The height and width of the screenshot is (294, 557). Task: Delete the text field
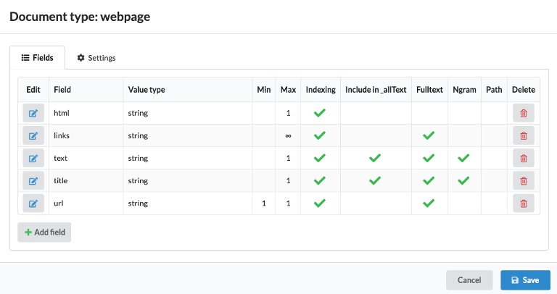click(x=524, y=158)
